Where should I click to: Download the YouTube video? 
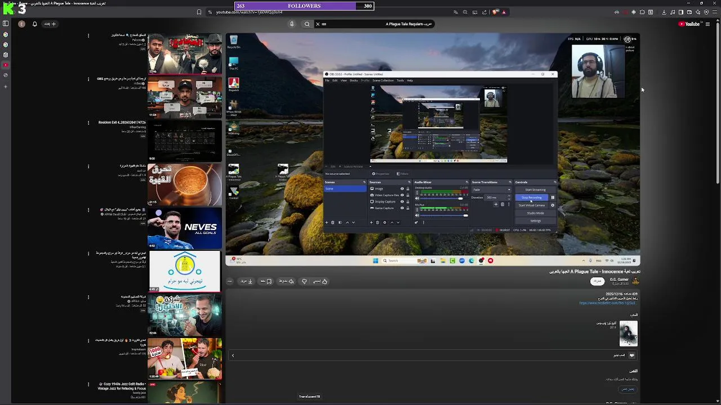(246, 281)
